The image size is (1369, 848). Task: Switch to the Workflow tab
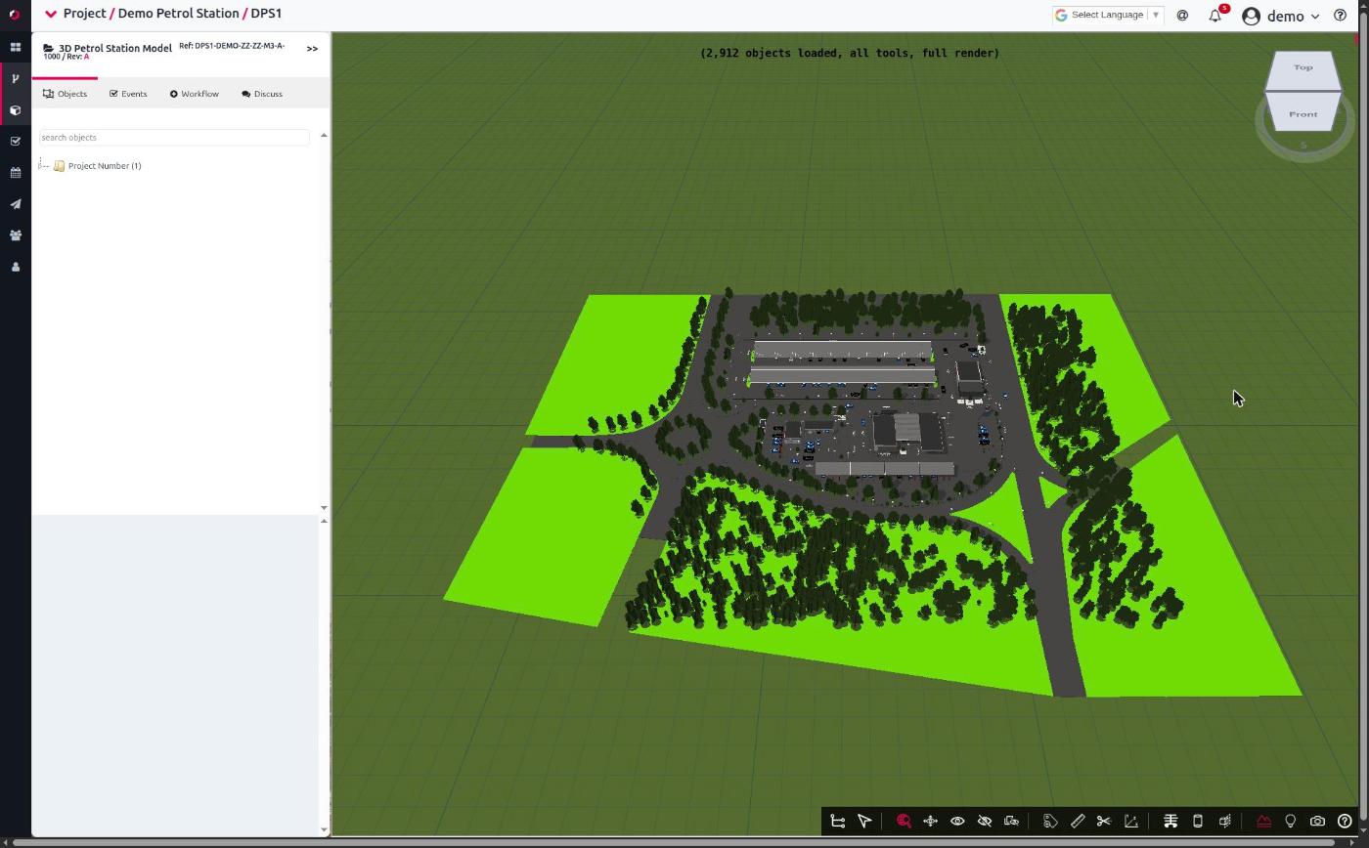coord(194,94)
